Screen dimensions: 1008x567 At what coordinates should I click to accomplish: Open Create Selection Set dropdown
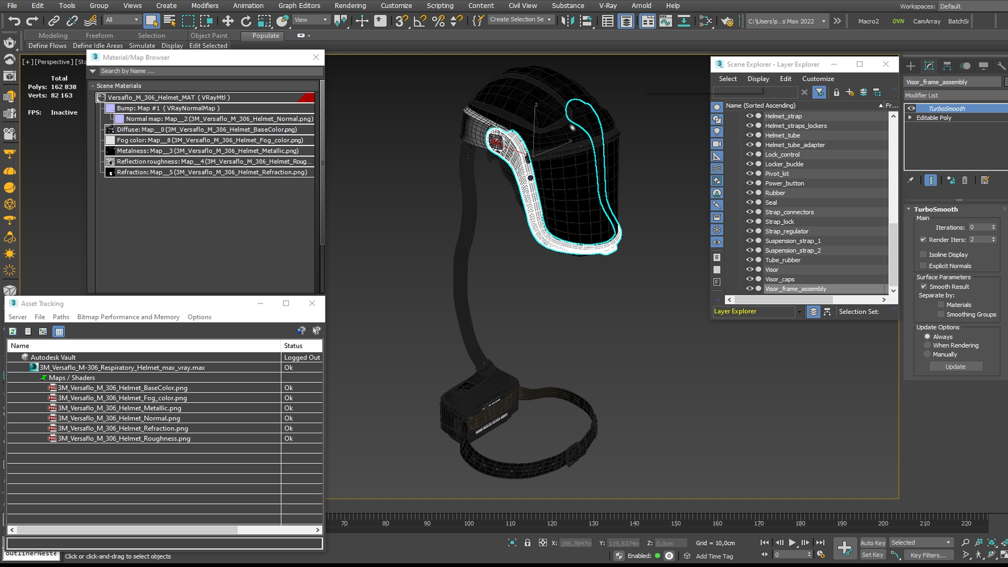pyautogui.click(x=521, y=19)
